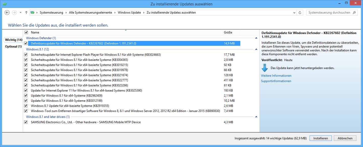Viewport: 363px width, 147px height.
Task: Click the Abbrechen button
Action: (x=345, y=138)
